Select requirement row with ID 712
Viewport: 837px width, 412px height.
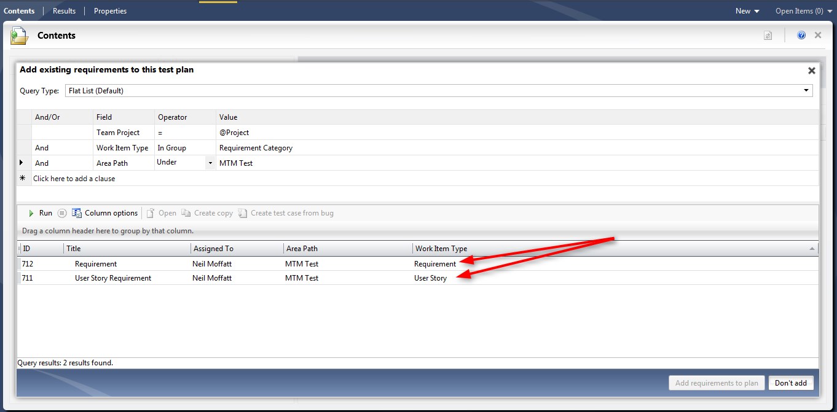123,264
